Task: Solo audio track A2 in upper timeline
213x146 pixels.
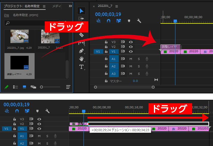Action: 139,66
